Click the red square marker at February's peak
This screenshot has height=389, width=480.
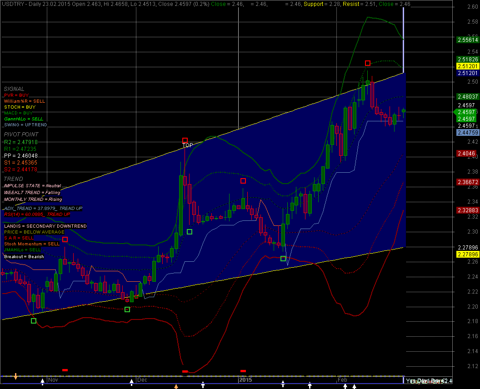pos(368,63)
